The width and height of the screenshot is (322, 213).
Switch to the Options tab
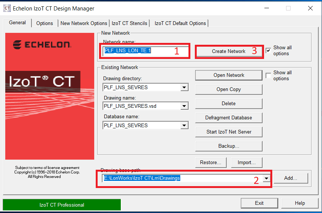[45, 23]
